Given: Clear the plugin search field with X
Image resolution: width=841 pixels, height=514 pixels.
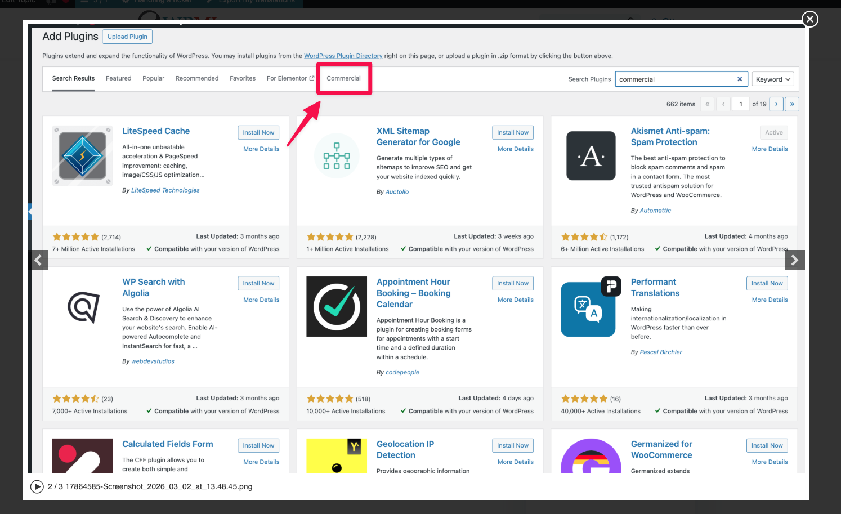Looking at the screenshot, I should [740, 79].
